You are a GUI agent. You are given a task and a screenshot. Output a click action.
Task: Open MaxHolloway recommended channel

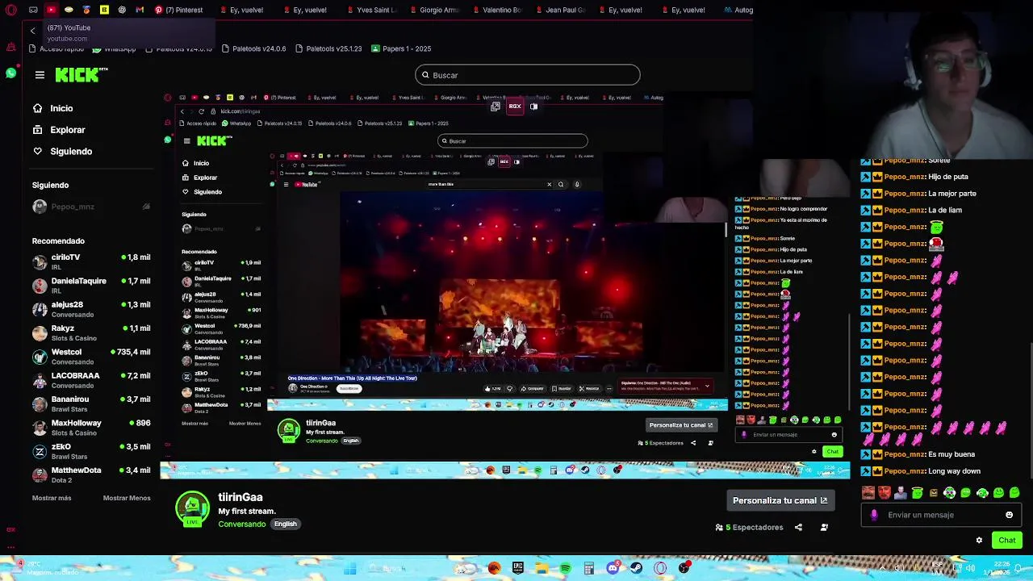(x=91, y=427)
